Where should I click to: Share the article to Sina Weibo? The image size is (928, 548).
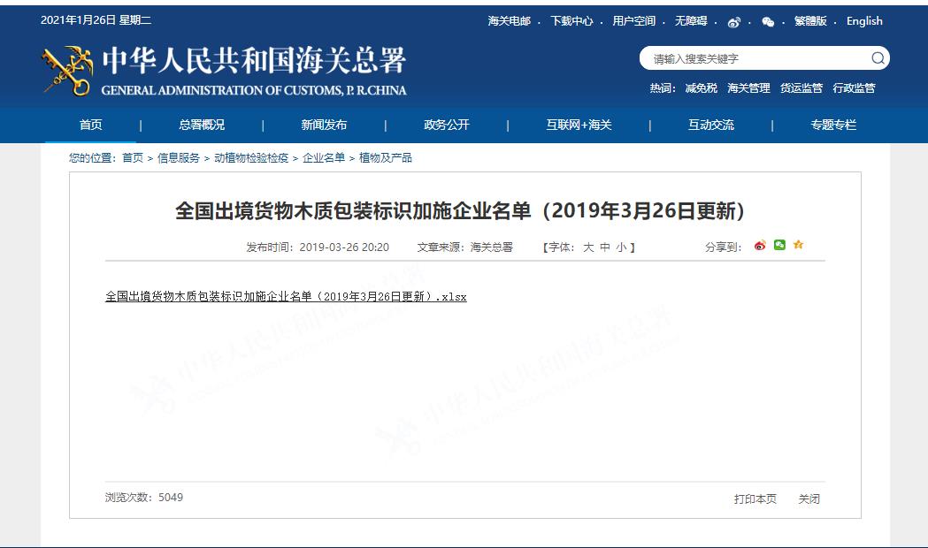[x=760, y=246]
